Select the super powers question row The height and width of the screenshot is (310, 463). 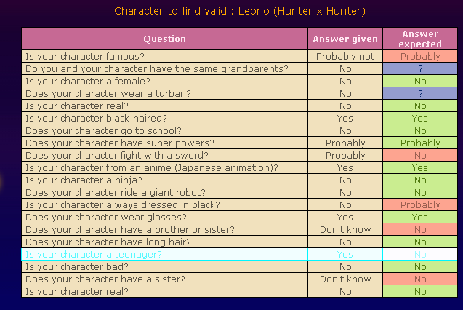click(110, 143)
